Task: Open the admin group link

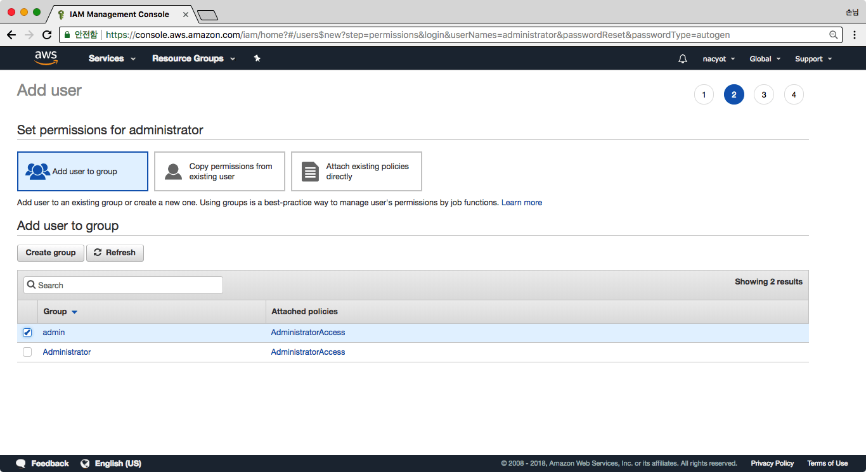Action: coord(54,333)
